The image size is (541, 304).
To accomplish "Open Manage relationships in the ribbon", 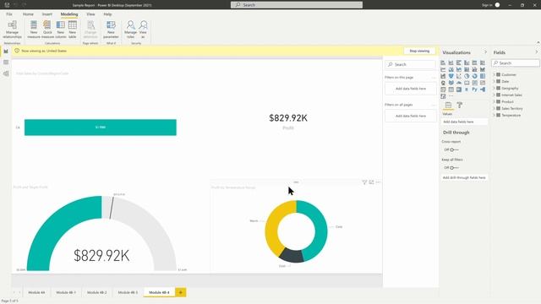I will pyautogui.click(x=12, y=30).
